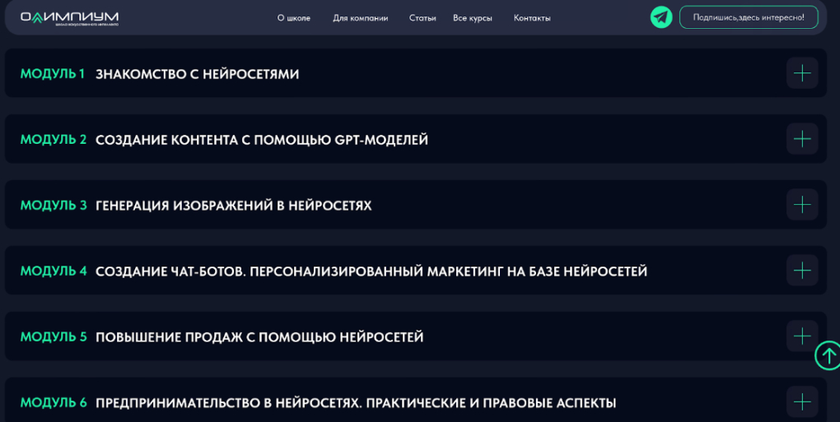Screen dimensions: 840x422
Task: Expand Модуль 3 with its plus button
Action: [802, 204]
